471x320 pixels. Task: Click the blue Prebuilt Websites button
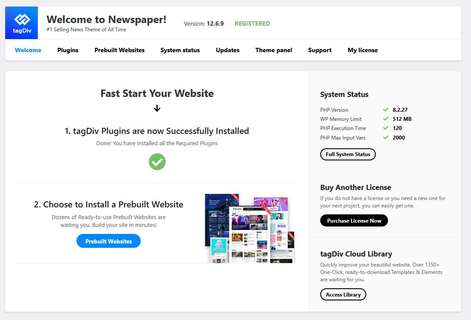tap(109, 241)
